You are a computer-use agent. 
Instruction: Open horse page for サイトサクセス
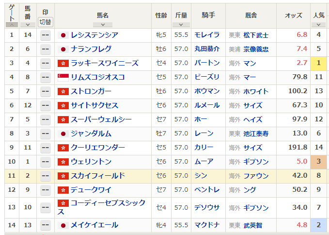tap(94, 105)
